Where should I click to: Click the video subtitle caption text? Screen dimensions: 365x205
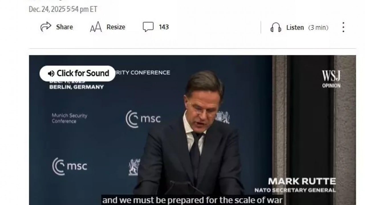pyautogui.click(x=192, y=200)
